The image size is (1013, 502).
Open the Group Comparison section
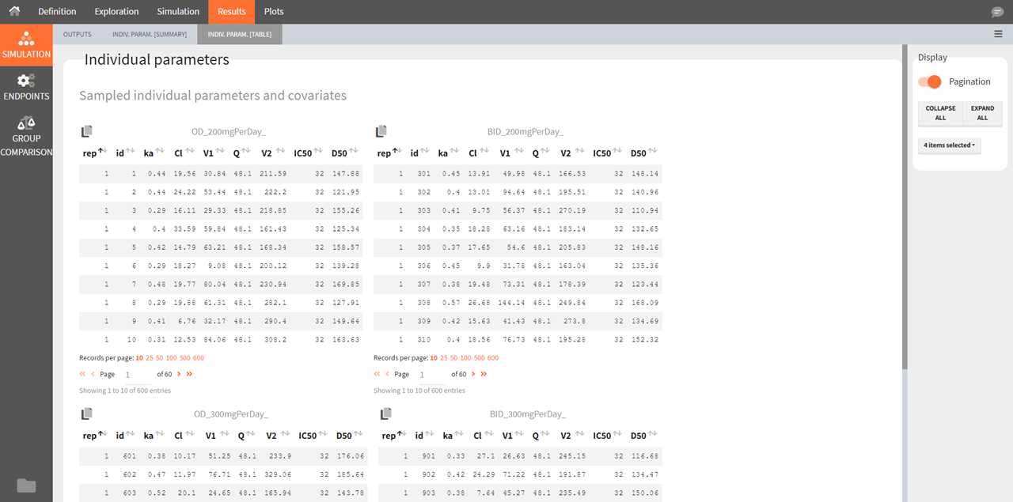click(x=26, y=136)
